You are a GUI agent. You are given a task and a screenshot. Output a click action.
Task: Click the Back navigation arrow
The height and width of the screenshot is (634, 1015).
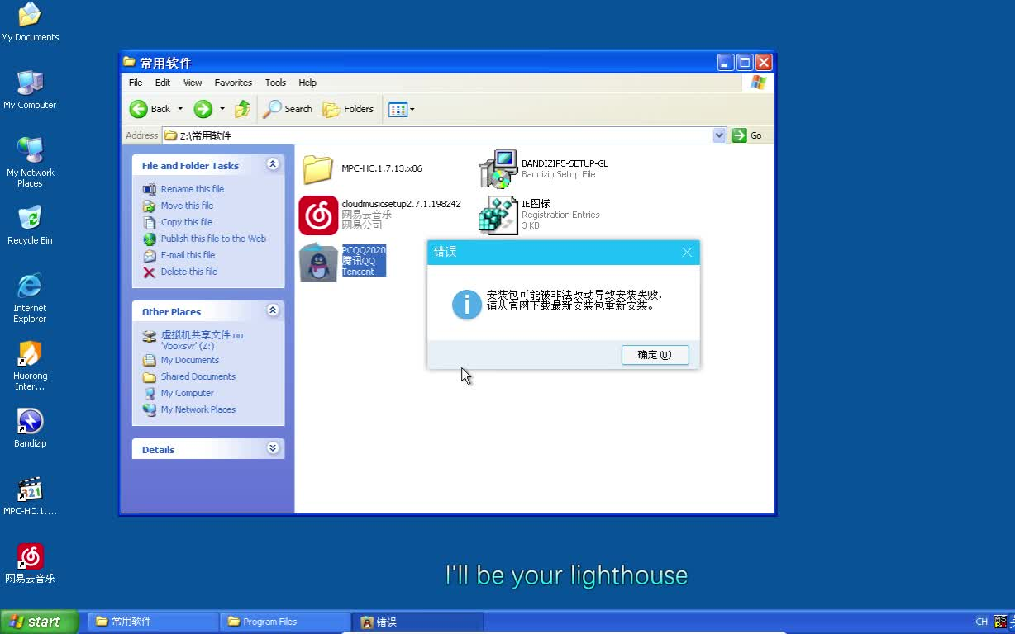pyautogui.click(x=138, y=108)
